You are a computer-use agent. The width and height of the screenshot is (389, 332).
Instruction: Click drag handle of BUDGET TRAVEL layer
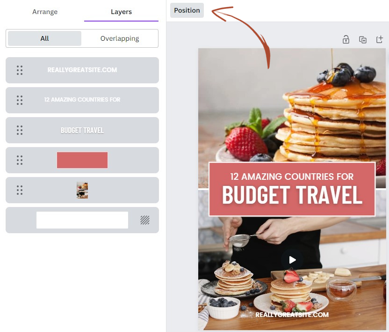[20, 130]
